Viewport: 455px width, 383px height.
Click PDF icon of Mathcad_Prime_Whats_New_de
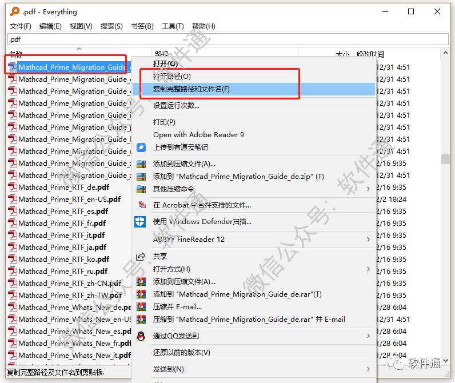(13, 308)
